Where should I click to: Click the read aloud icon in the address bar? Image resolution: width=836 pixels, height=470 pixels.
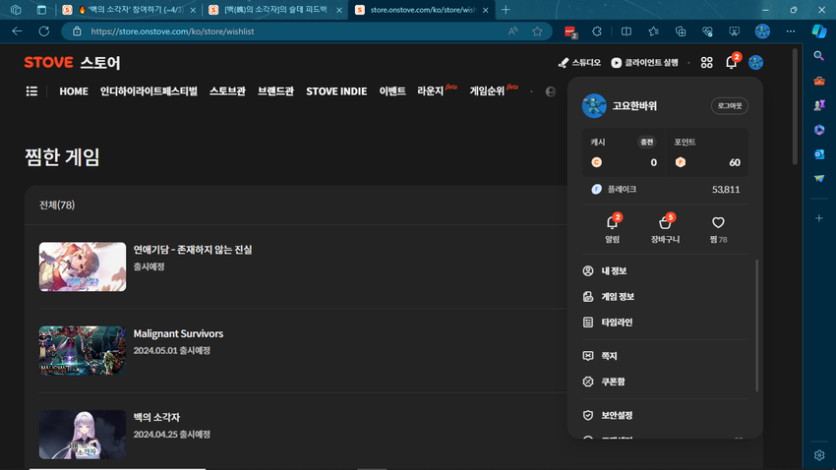(x=512, y=31)
